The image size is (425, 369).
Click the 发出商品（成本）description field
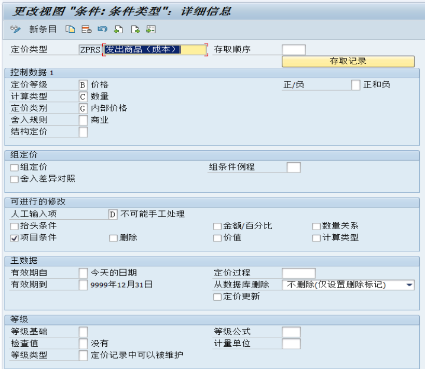pos(155,50)
